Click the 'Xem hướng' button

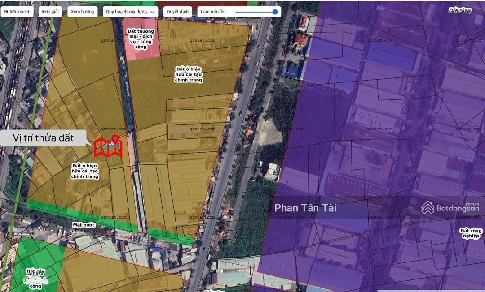pyautogui.click(x=82, y=12)
